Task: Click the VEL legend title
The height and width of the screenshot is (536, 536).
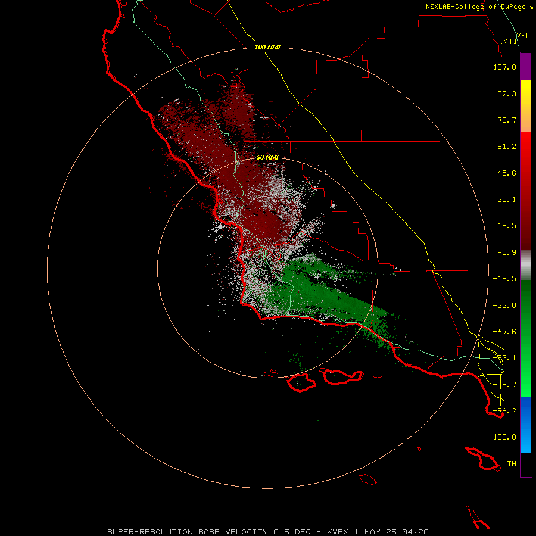Action: (523, 36)
